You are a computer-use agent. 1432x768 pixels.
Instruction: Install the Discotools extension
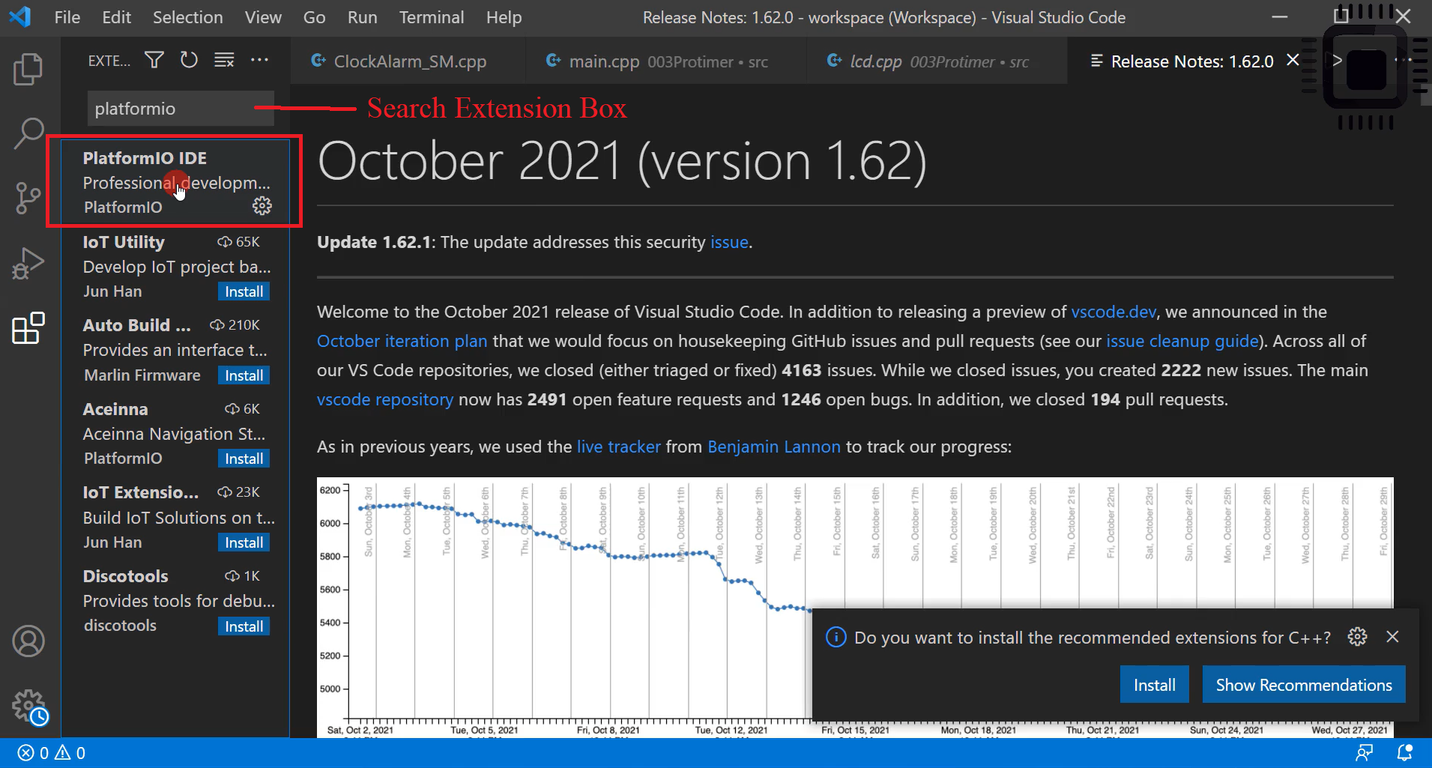tap(244, 626)
